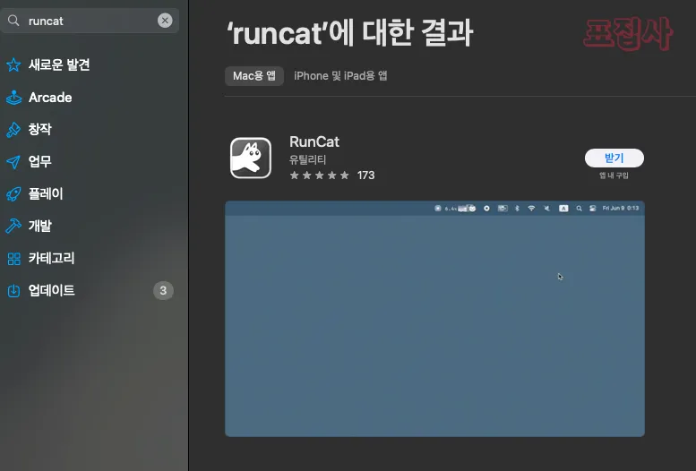This screenshot has width=696, height=471.
Task: Click the muted volume icon in preview
Action: (x=546, y=209)
